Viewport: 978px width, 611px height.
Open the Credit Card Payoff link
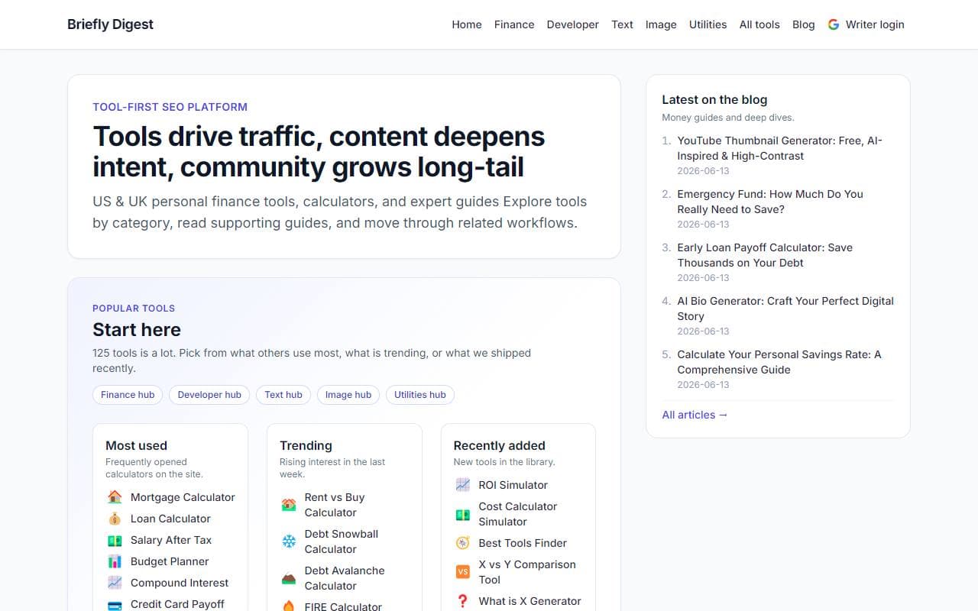tap(177, 604)
